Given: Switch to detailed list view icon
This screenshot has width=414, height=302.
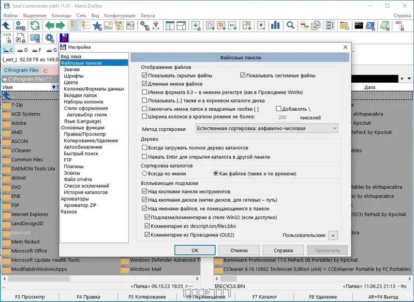Looking at the screenshot, I should [86, 25].
